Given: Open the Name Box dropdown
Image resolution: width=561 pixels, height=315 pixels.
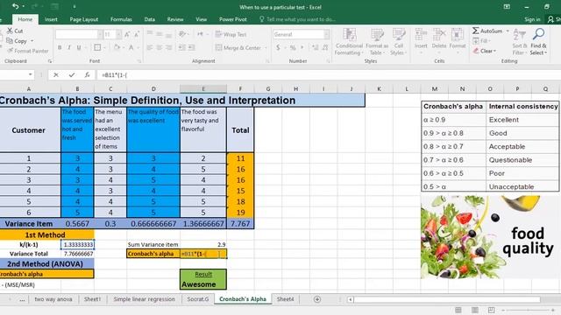Looking at the screenshot, I should point(30,74).
